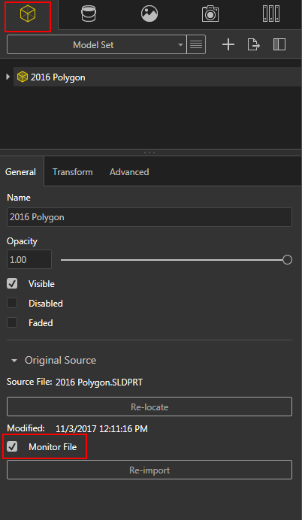Expand the 2016 Polygon tree node
This screenshot has width=302, height=520.
[8, 77]
